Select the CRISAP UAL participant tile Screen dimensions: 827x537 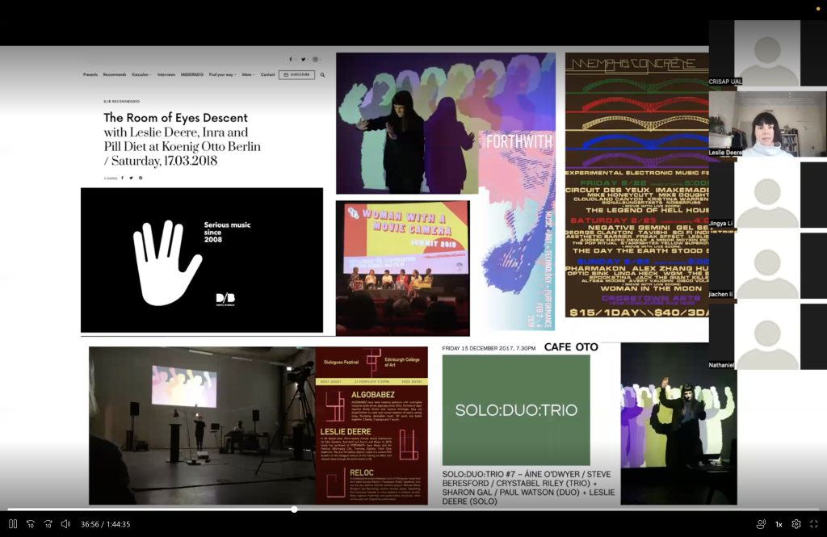(767, 53)
